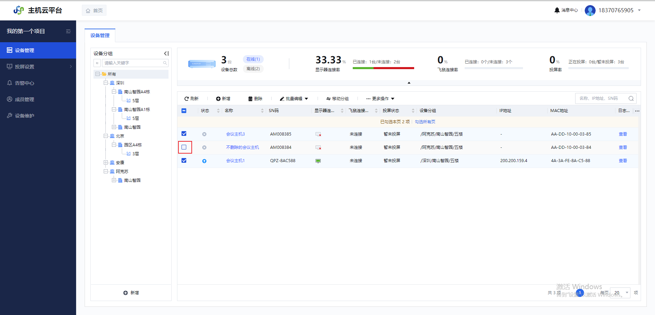Uncheck the 会议主机3 row checkbox
Viewport: 655px width, 315px height.
pos(184,134)
